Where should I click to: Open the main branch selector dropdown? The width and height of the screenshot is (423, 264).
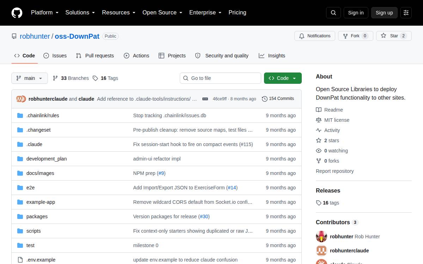point(30,78)
